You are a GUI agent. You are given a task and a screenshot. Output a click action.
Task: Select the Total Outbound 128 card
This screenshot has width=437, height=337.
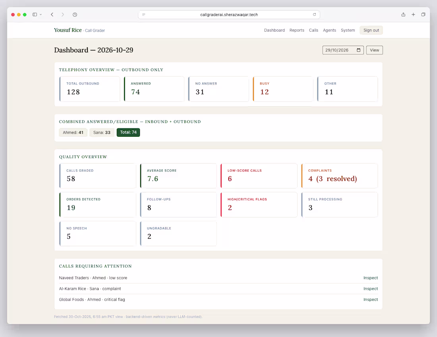90,89
